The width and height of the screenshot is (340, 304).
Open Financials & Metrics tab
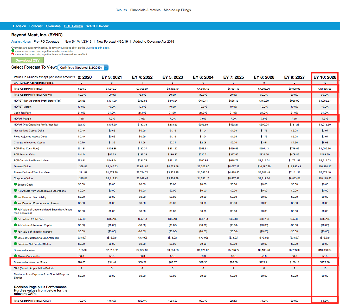point(145,10)
